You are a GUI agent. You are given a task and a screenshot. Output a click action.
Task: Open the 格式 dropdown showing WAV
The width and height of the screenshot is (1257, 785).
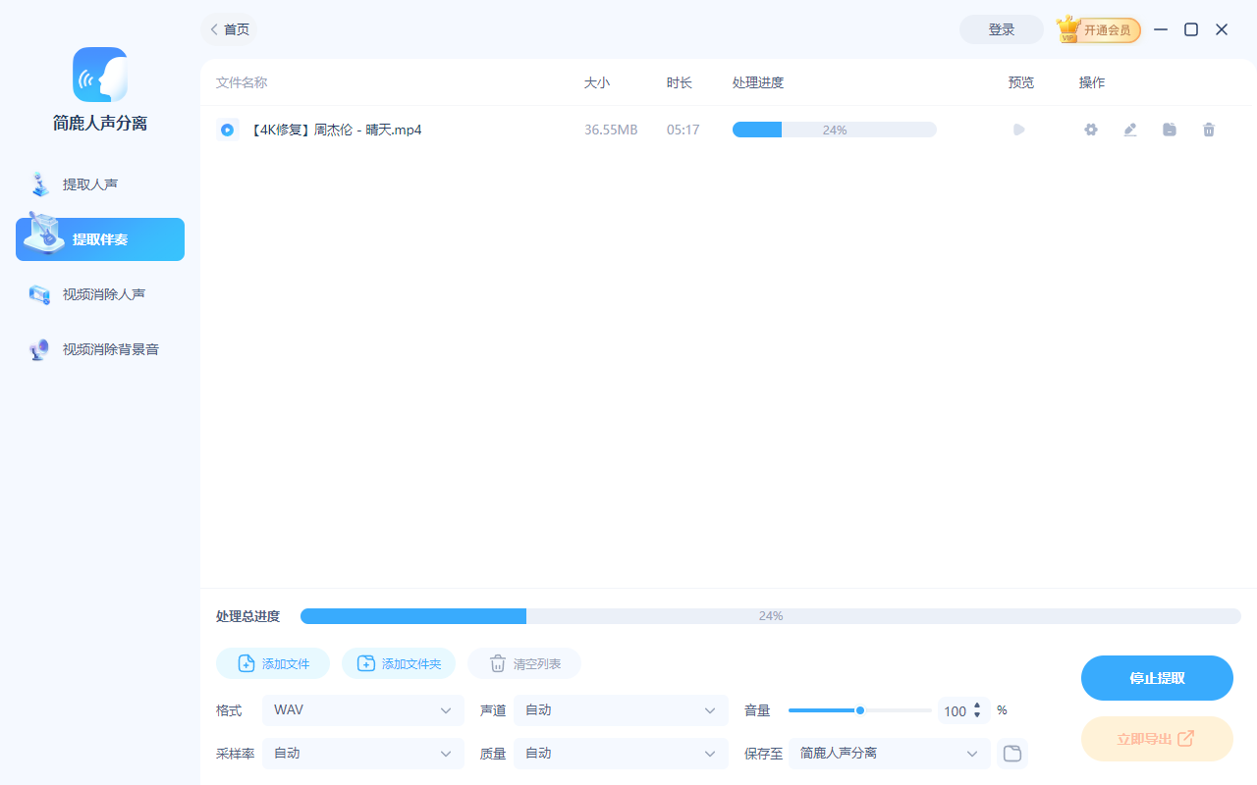362,709
